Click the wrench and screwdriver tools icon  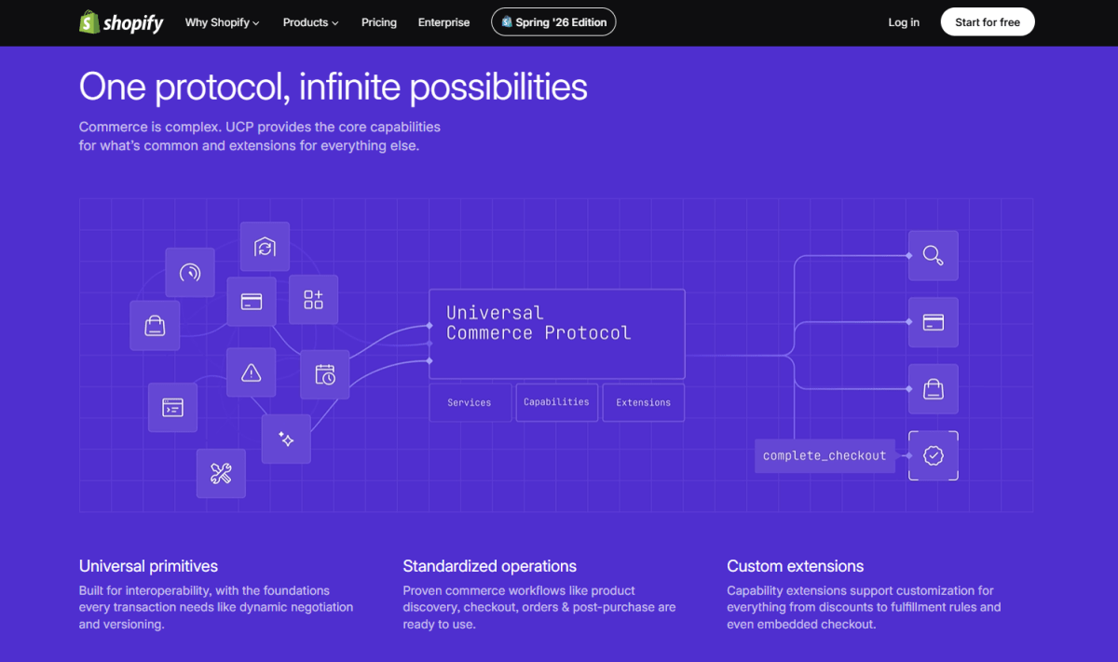pyautogui.click(x=221, y=473)
